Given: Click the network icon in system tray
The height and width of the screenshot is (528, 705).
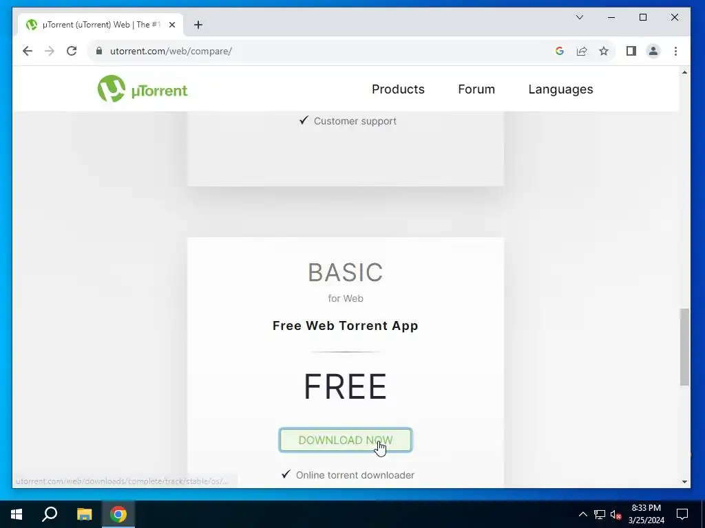Looking at the screenshot, I should 600,514.
